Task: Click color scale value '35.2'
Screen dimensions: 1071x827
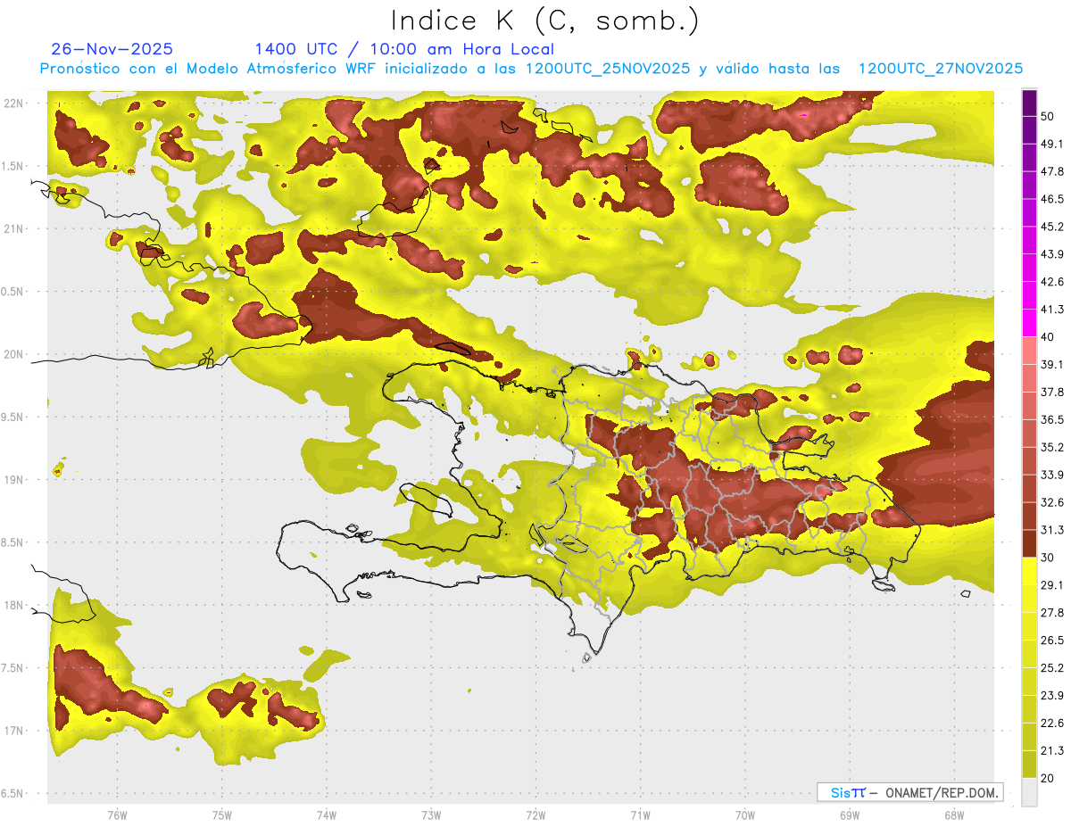Action: point(1052,447)
